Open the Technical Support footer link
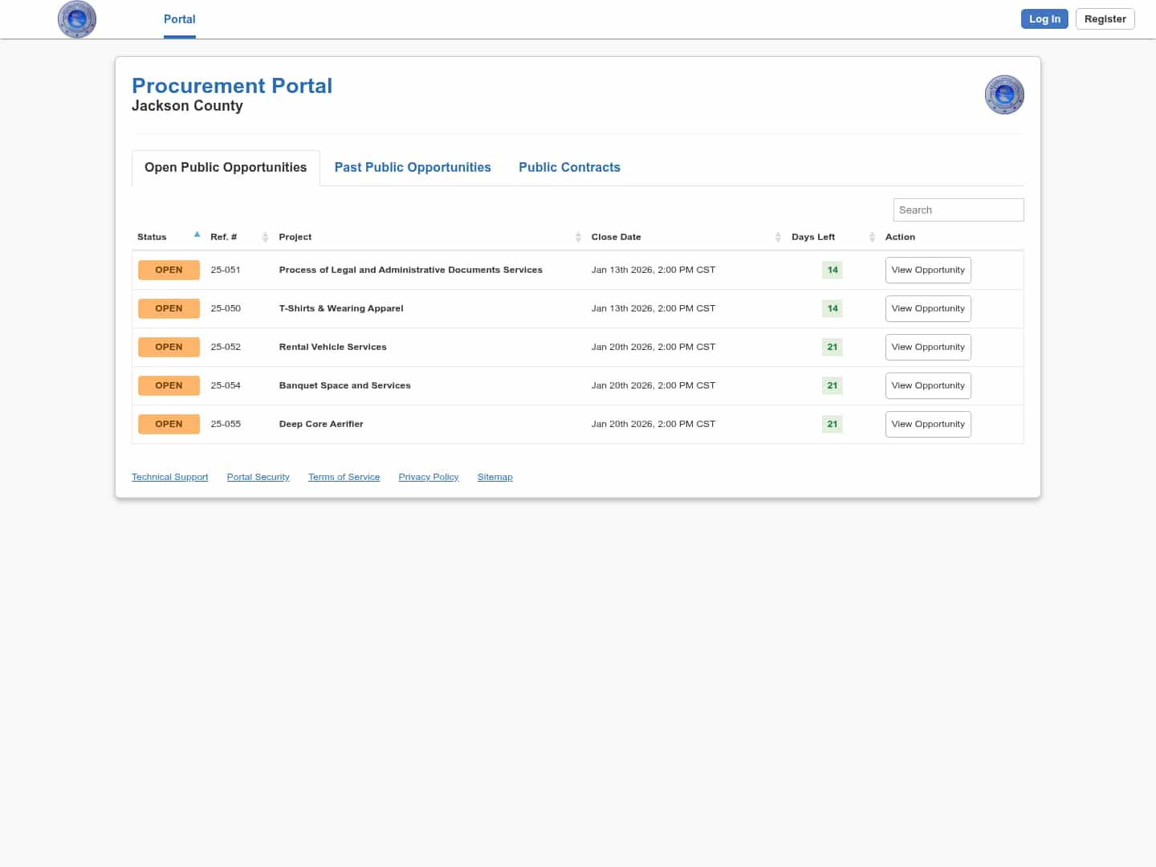The width and height of the screenshot is (1156, 867). click(169, 477)
